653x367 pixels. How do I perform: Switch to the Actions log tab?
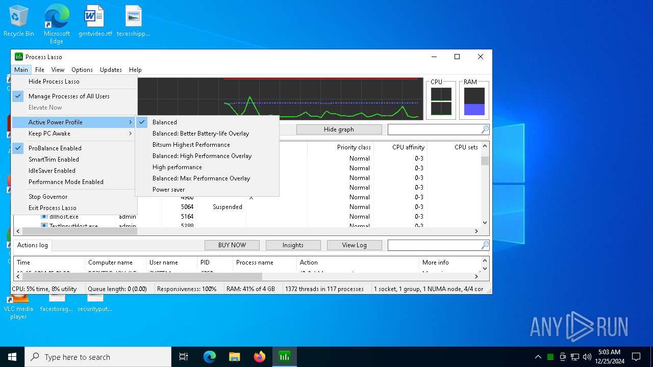pyautogui.click(x=32, y=245)
